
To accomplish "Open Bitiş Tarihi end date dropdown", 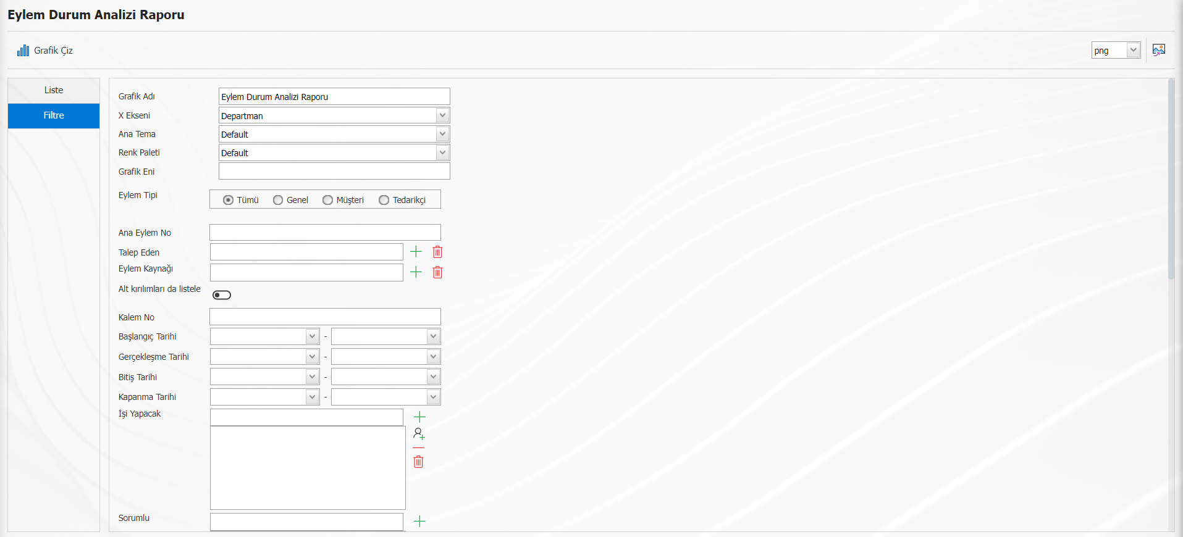I will pyautogui.click(x=433, y=377).
